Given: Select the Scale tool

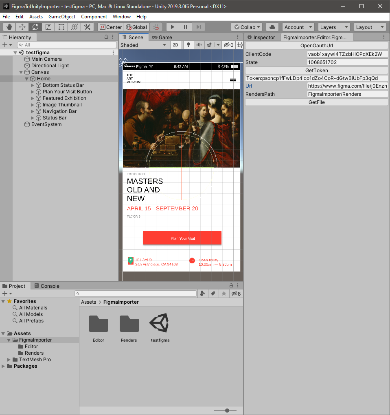Looking at the screenshot, I should coord(48,27).
